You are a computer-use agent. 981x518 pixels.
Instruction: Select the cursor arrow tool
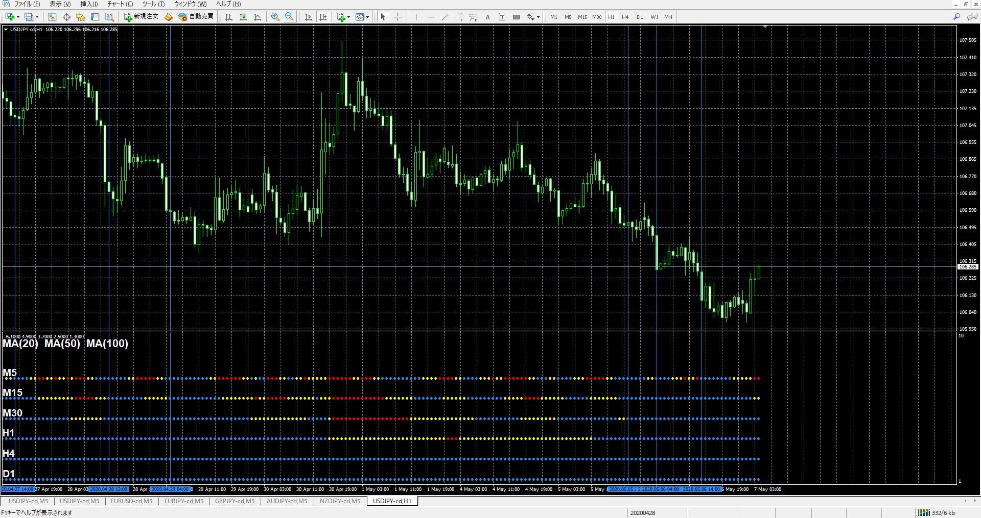pos(383,17)
